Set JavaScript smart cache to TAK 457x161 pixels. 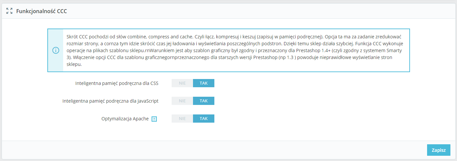coord(204,101)
